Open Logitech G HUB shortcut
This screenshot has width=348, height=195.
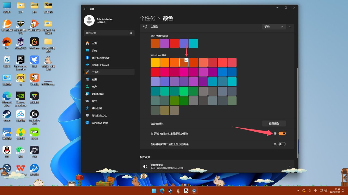(x=34, y=117)
